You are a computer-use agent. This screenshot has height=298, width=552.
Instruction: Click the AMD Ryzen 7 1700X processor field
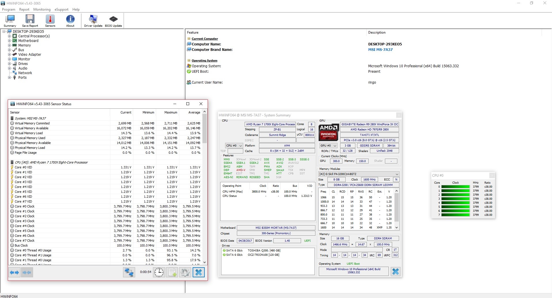[270, 124]
